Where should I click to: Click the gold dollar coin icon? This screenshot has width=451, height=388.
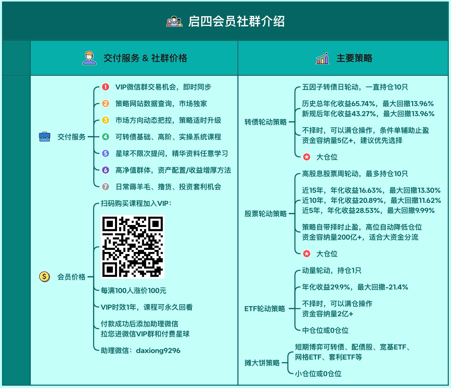click(x=44, y=277)
